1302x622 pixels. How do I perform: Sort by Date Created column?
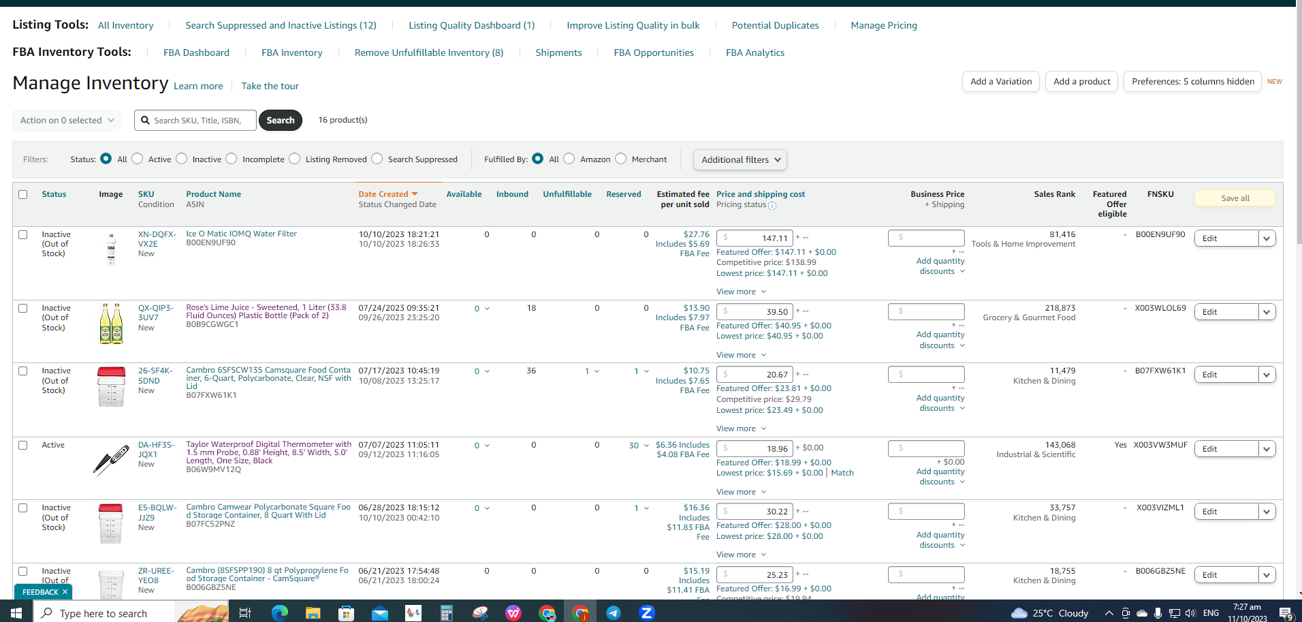tap(388, 195)
